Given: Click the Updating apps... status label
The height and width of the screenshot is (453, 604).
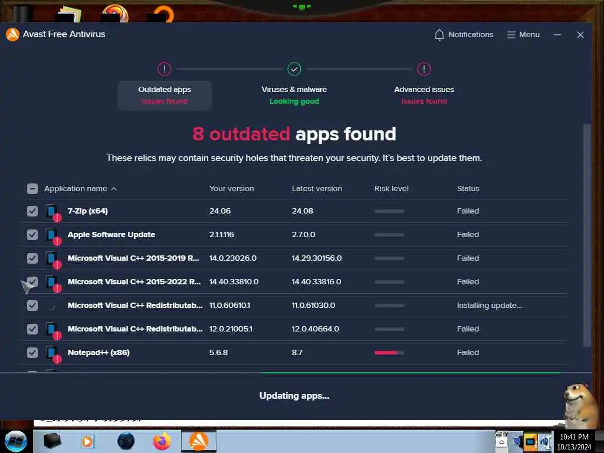Looking at the screenshot, I should (x=294, y=396).
